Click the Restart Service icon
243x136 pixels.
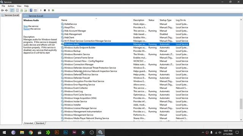(53, 10)
